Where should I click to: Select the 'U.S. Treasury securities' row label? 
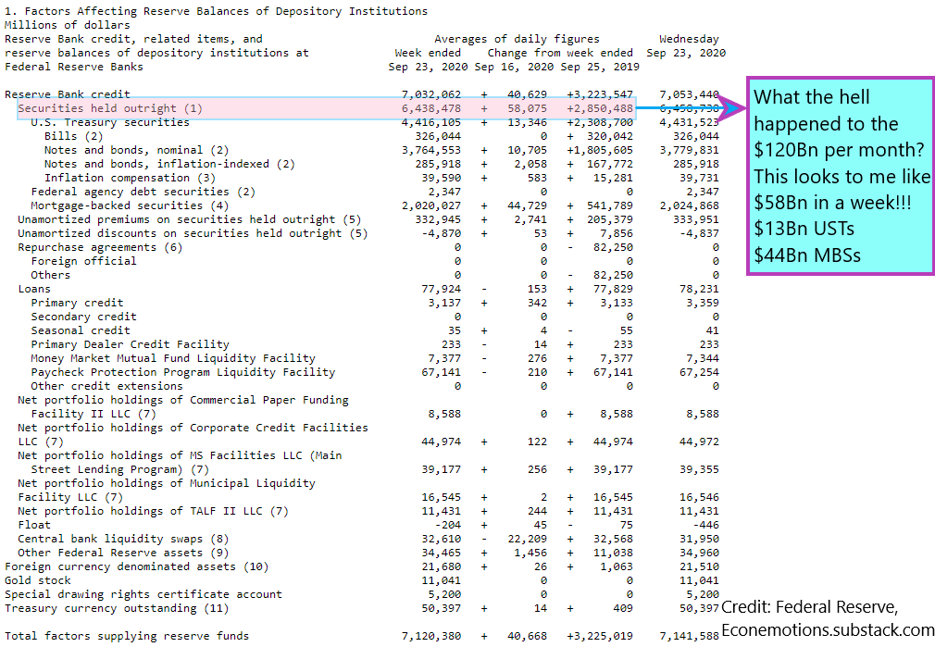pos(110,122)
